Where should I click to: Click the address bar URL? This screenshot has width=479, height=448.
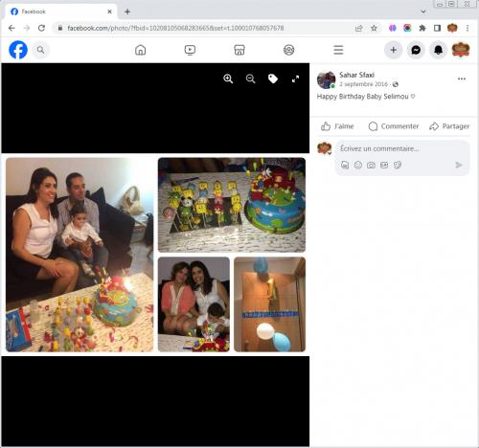(175, 28)
